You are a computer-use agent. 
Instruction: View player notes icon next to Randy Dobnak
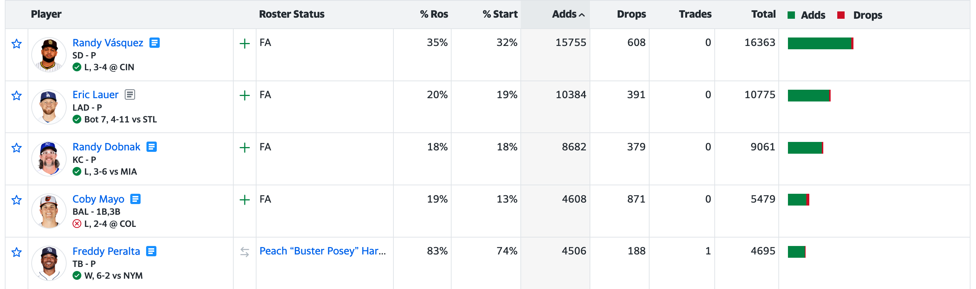pos(152,147)
